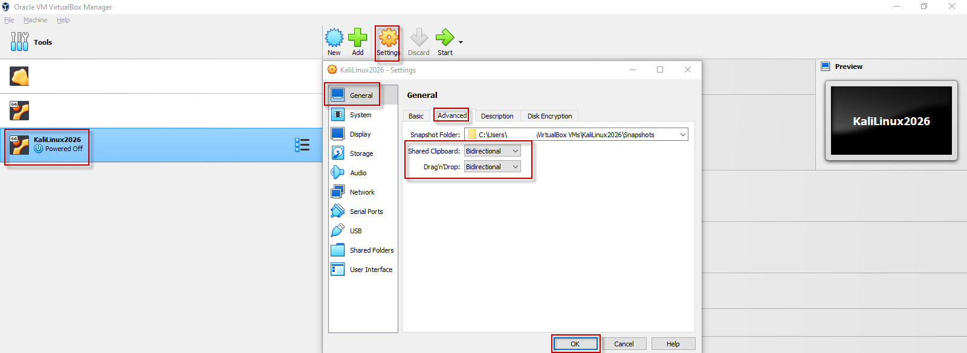The image size is (967, 353).
Task: Switch to the Description tab
Action: (497, 116)
